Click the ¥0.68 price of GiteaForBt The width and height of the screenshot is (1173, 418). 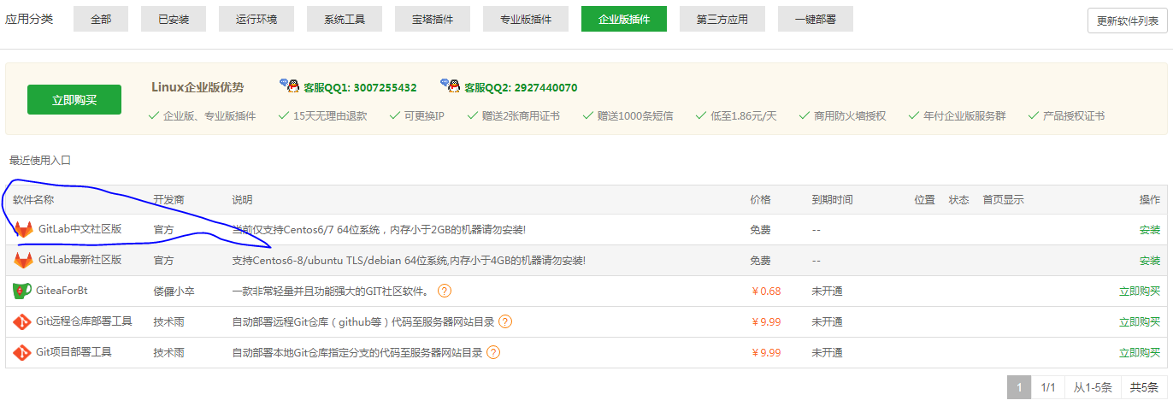[x=766, y=291]
